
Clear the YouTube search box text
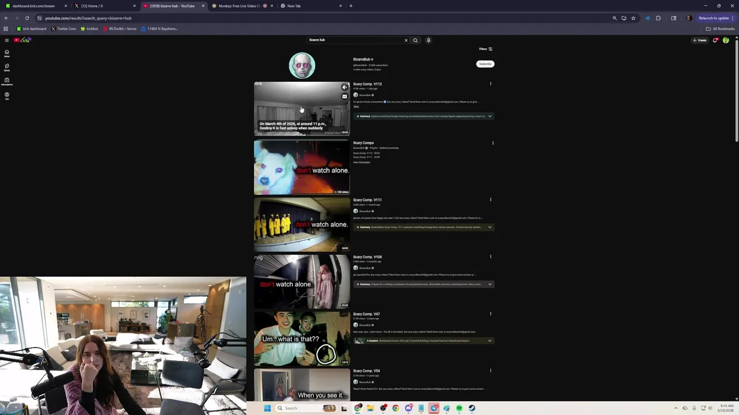(x=406, y=40)
